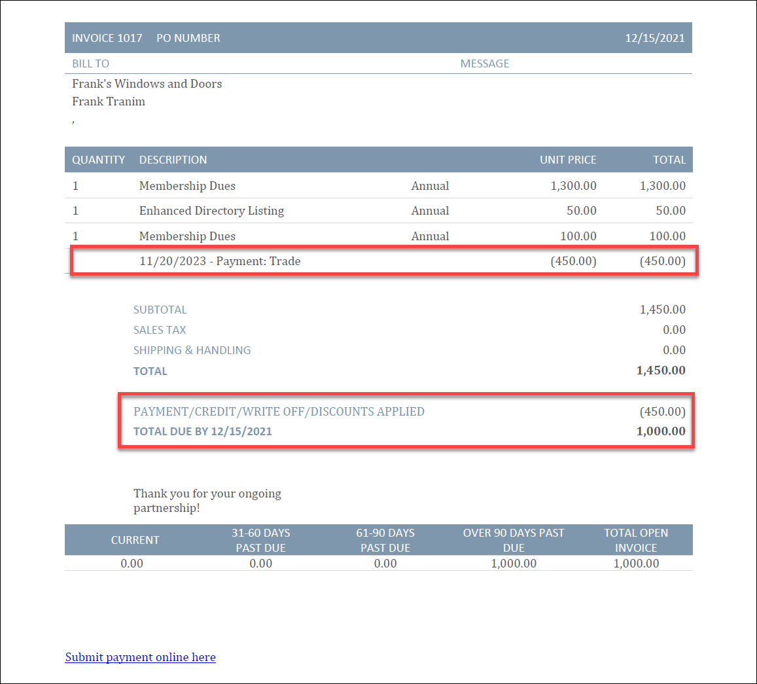This screenshot has height=684, width=757.
Task: Click the 11/20/2023 Payment: Trade entry
Action: point(220,261)
